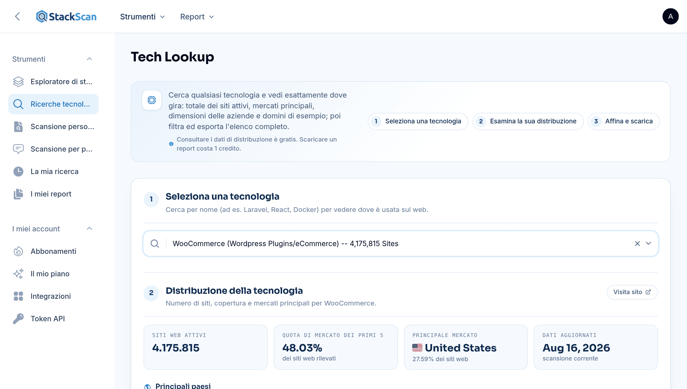Click the Il mio piano sparkles icon
Image resolution: width=687 pixels, height=389 pixels.
pyautogui.click(x=18, y=274)
